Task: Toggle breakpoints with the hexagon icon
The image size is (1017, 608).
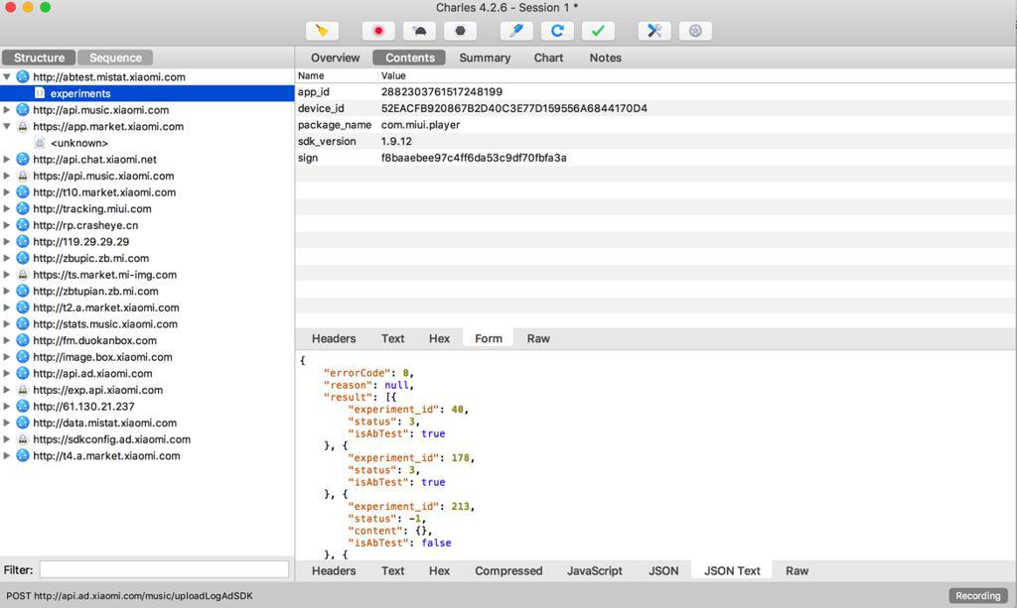Action: tap(460, 31)
